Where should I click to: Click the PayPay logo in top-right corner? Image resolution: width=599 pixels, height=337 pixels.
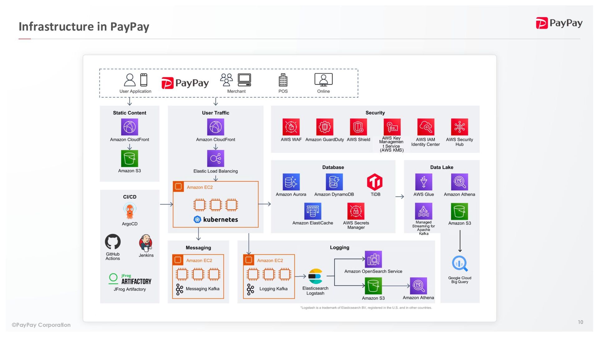pyautogui.click(x=559, y=23)
